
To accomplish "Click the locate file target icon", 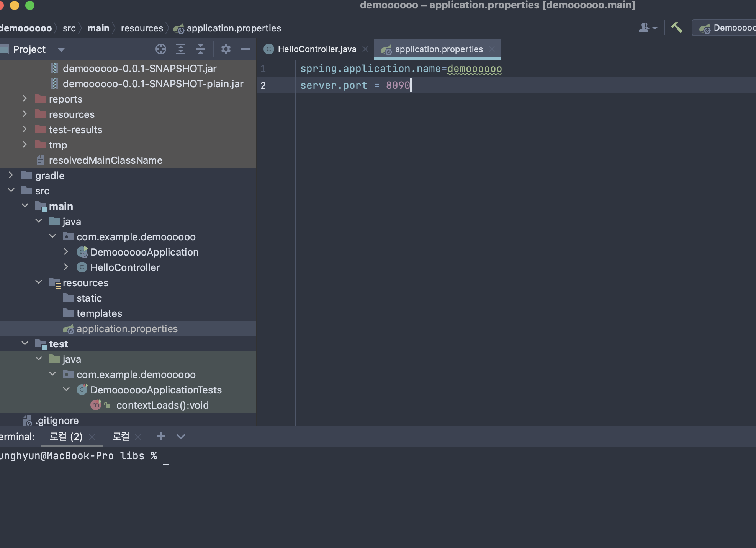I will (x=161, y=49).
